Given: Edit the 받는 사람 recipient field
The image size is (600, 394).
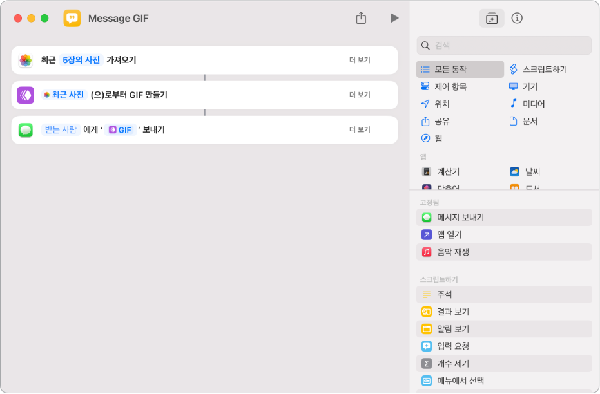Looking at the screenshot, I should pos(61,129).
